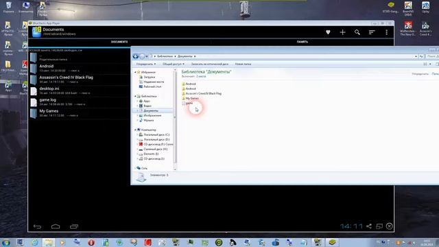The height and width of the screenshot is (247, 439).
Task: Select Загрузки in navigation pane
Action: (149, 77)
